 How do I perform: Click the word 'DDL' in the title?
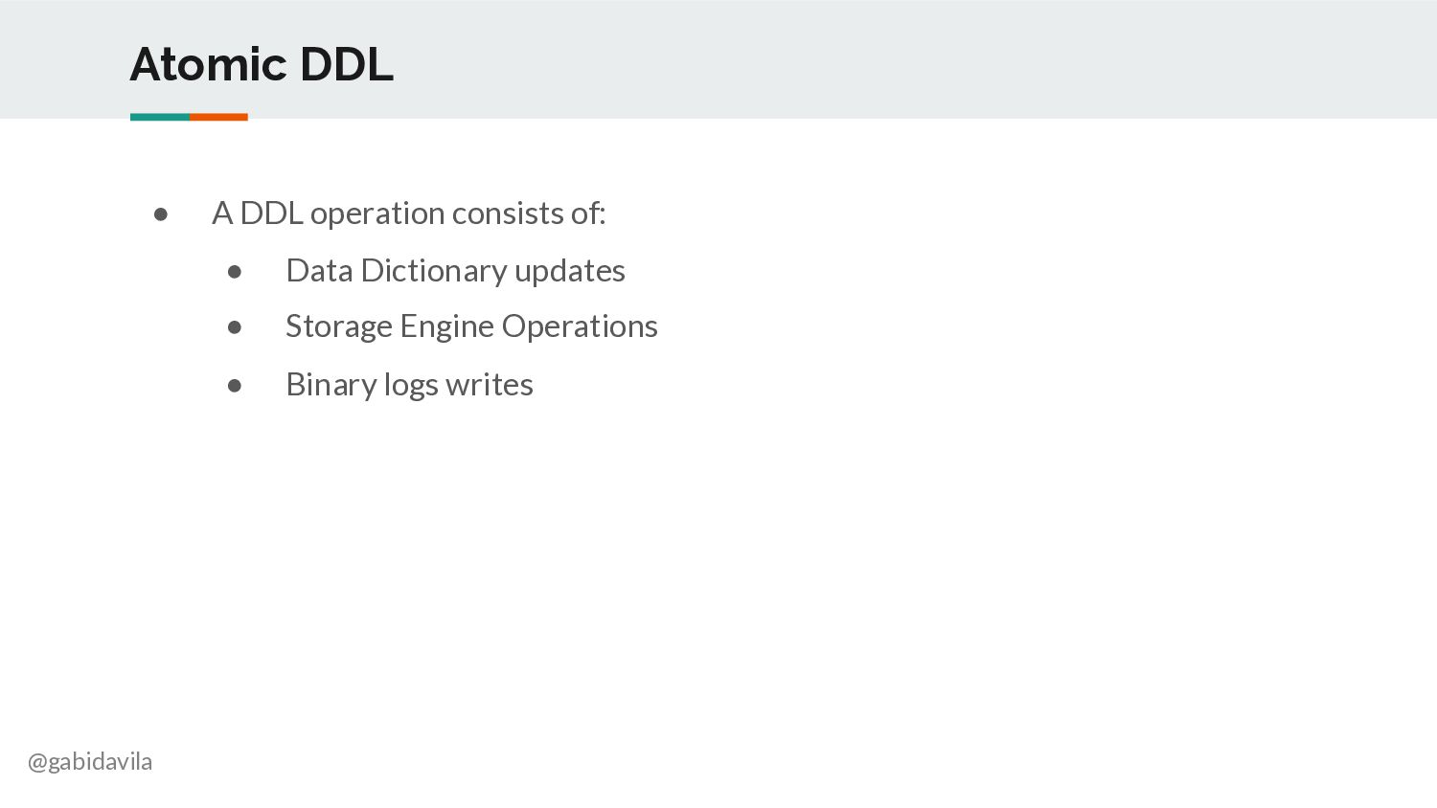(347, 64)
